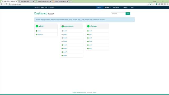
Task: Click the storage group status circle
Action: coord(88,26)
